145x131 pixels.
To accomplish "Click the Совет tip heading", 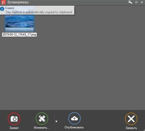I will pyautogui.click(x=10, y=8).
